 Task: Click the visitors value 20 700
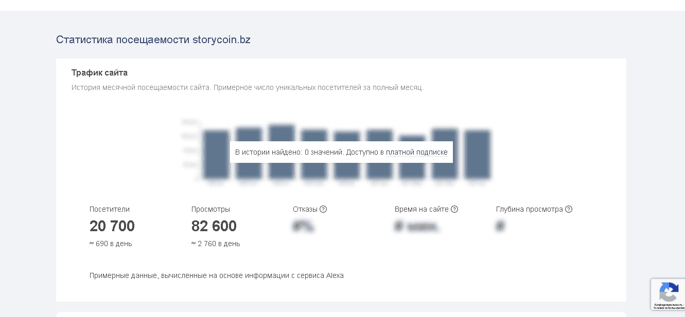112,226
